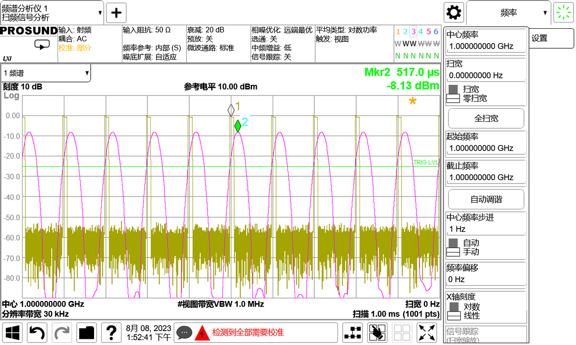Click the Windows start icon in bottom toolbar
Image resolution: width=576 pixels, height=345 pixels.
coord(13,332)
